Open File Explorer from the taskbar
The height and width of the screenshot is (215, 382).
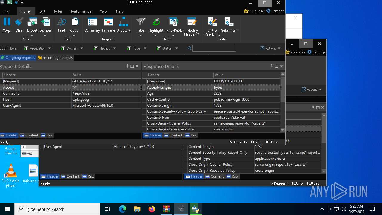(x=137, y=209)
